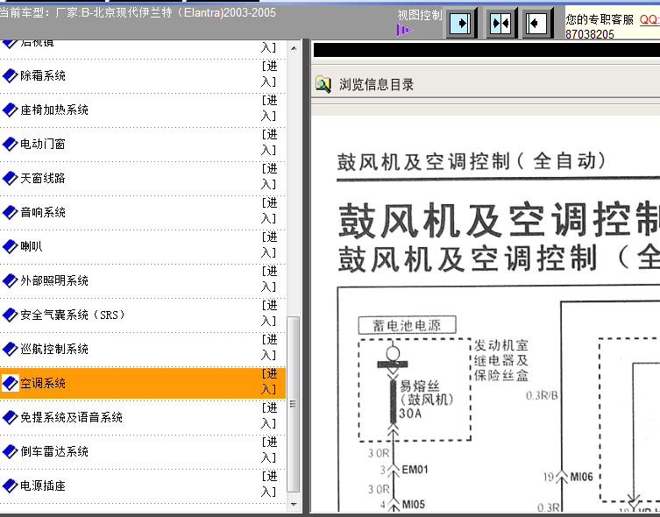
Task: Click the 进入 link for 音响系统
Action: [269, 211]
